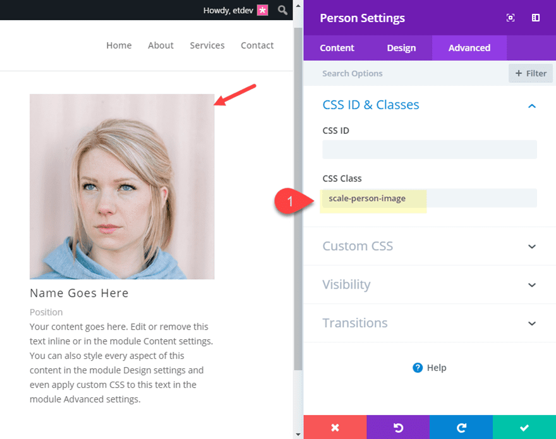Switch to the Design tab
Viewport: 556px width, 439px height.
401,47
